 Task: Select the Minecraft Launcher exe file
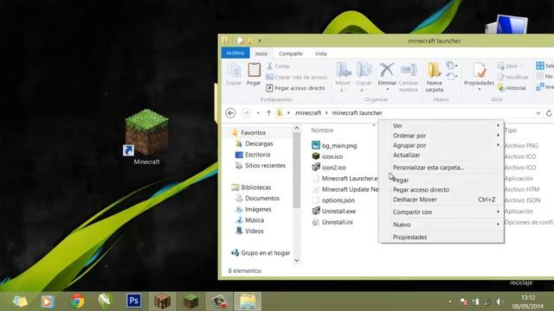coord(345,179)
